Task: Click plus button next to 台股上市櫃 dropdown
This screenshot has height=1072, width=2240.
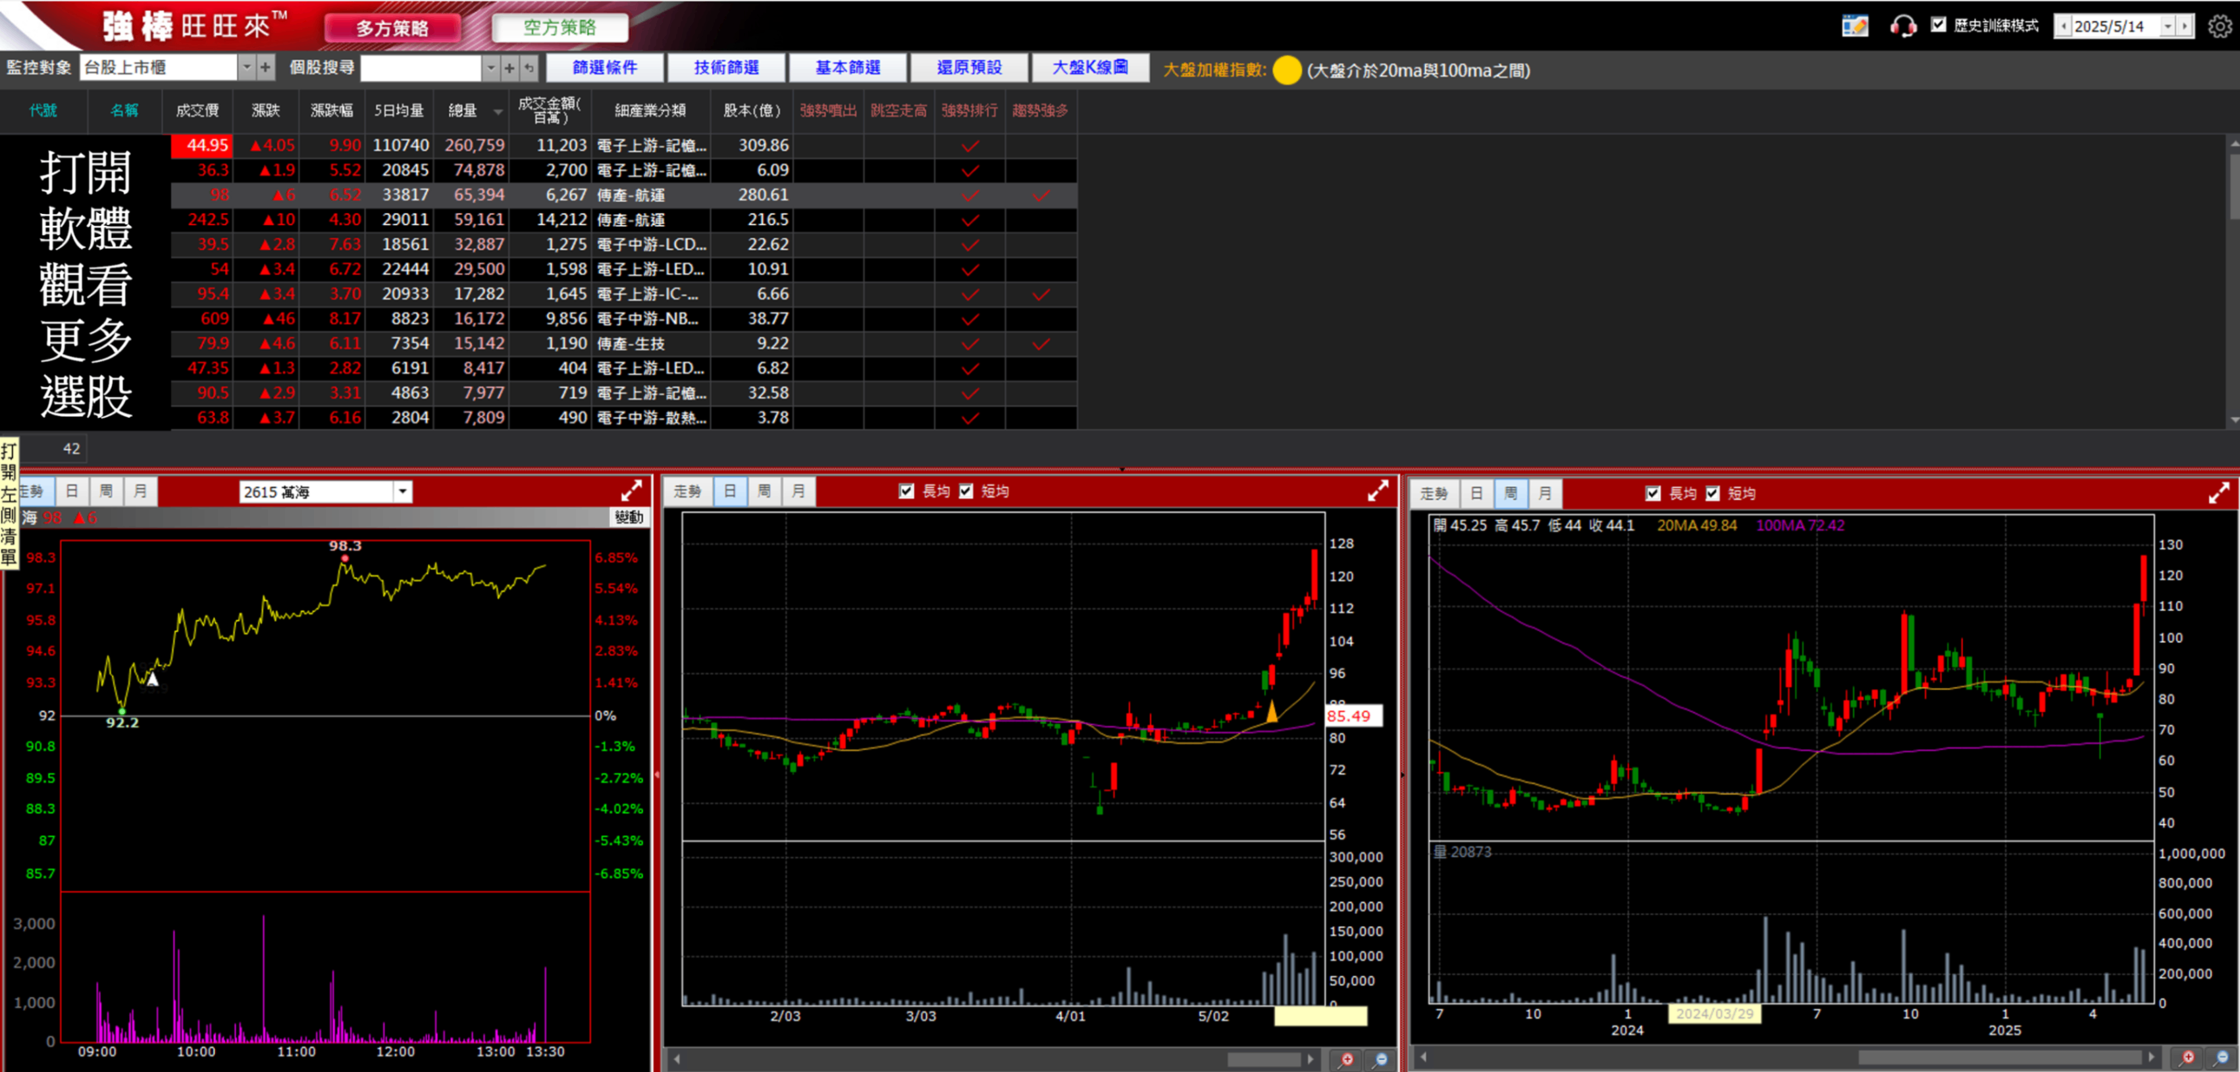Action: (265, 67)
